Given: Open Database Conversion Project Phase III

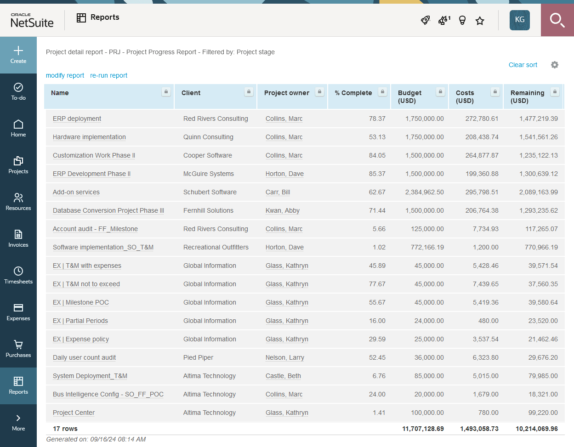Looking at the screenshot, I should [108, 210].
